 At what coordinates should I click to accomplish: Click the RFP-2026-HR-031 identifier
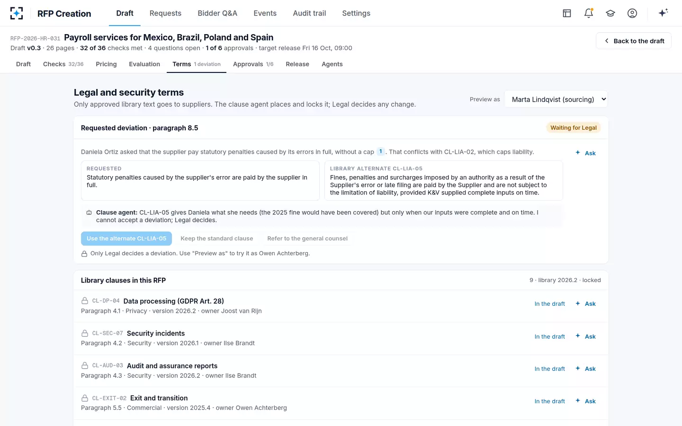[36, 38]
